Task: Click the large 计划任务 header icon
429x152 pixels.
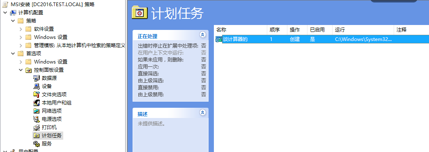Action: 140,13
